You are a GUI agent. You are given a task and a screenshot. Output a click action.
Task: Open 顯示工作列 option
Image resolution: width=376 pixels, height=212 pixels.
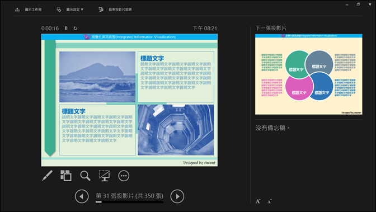(33, 10)
